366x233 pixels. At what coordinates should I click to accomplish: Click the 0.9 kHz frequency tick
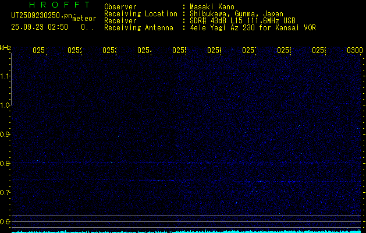click(x=5, y=135)
